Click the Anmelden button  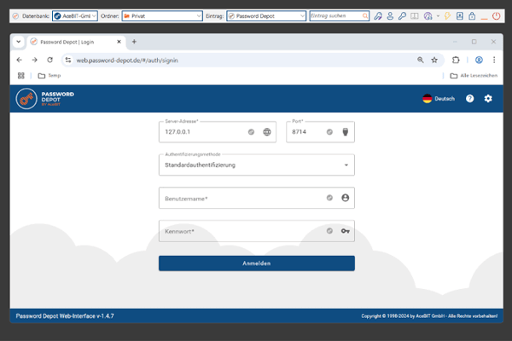point(257,263)
